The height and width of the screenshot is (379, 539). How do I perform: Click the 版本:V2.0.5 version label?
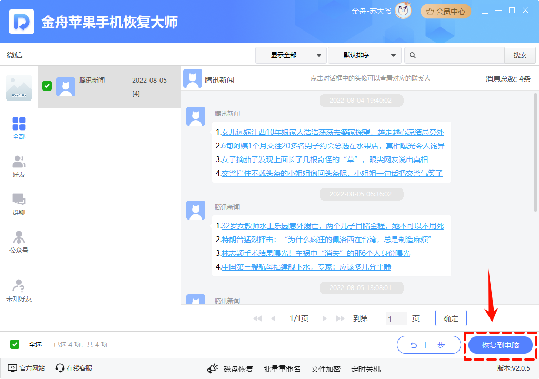(514, 368)
